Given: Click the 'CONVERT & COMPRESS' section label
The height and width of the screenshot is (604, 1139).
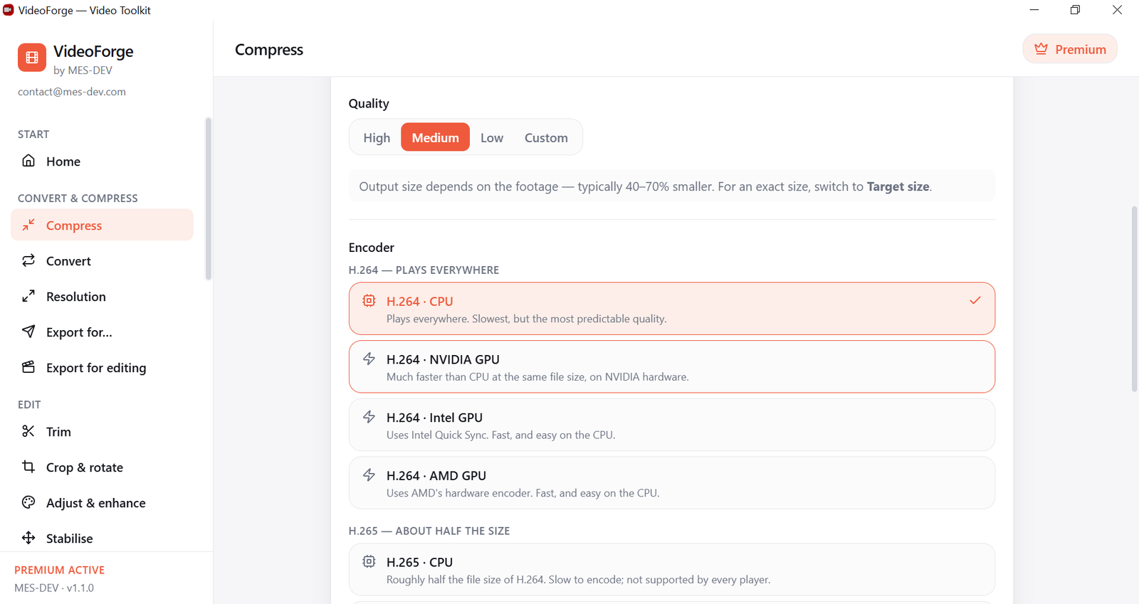Looking at the screenshot, I should click(x=78, y=198).
